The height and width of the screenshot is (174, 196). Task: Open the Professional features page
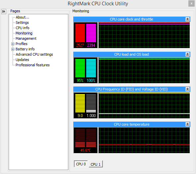coord(33,65)
